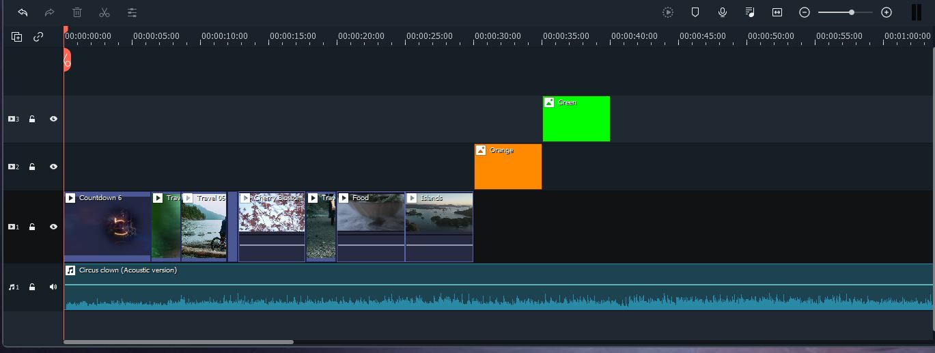Image resolution: width=935 pixels, height=353 pixels.
Task: Click the zoom to fit timeline icon
Action: coord(777,12)
